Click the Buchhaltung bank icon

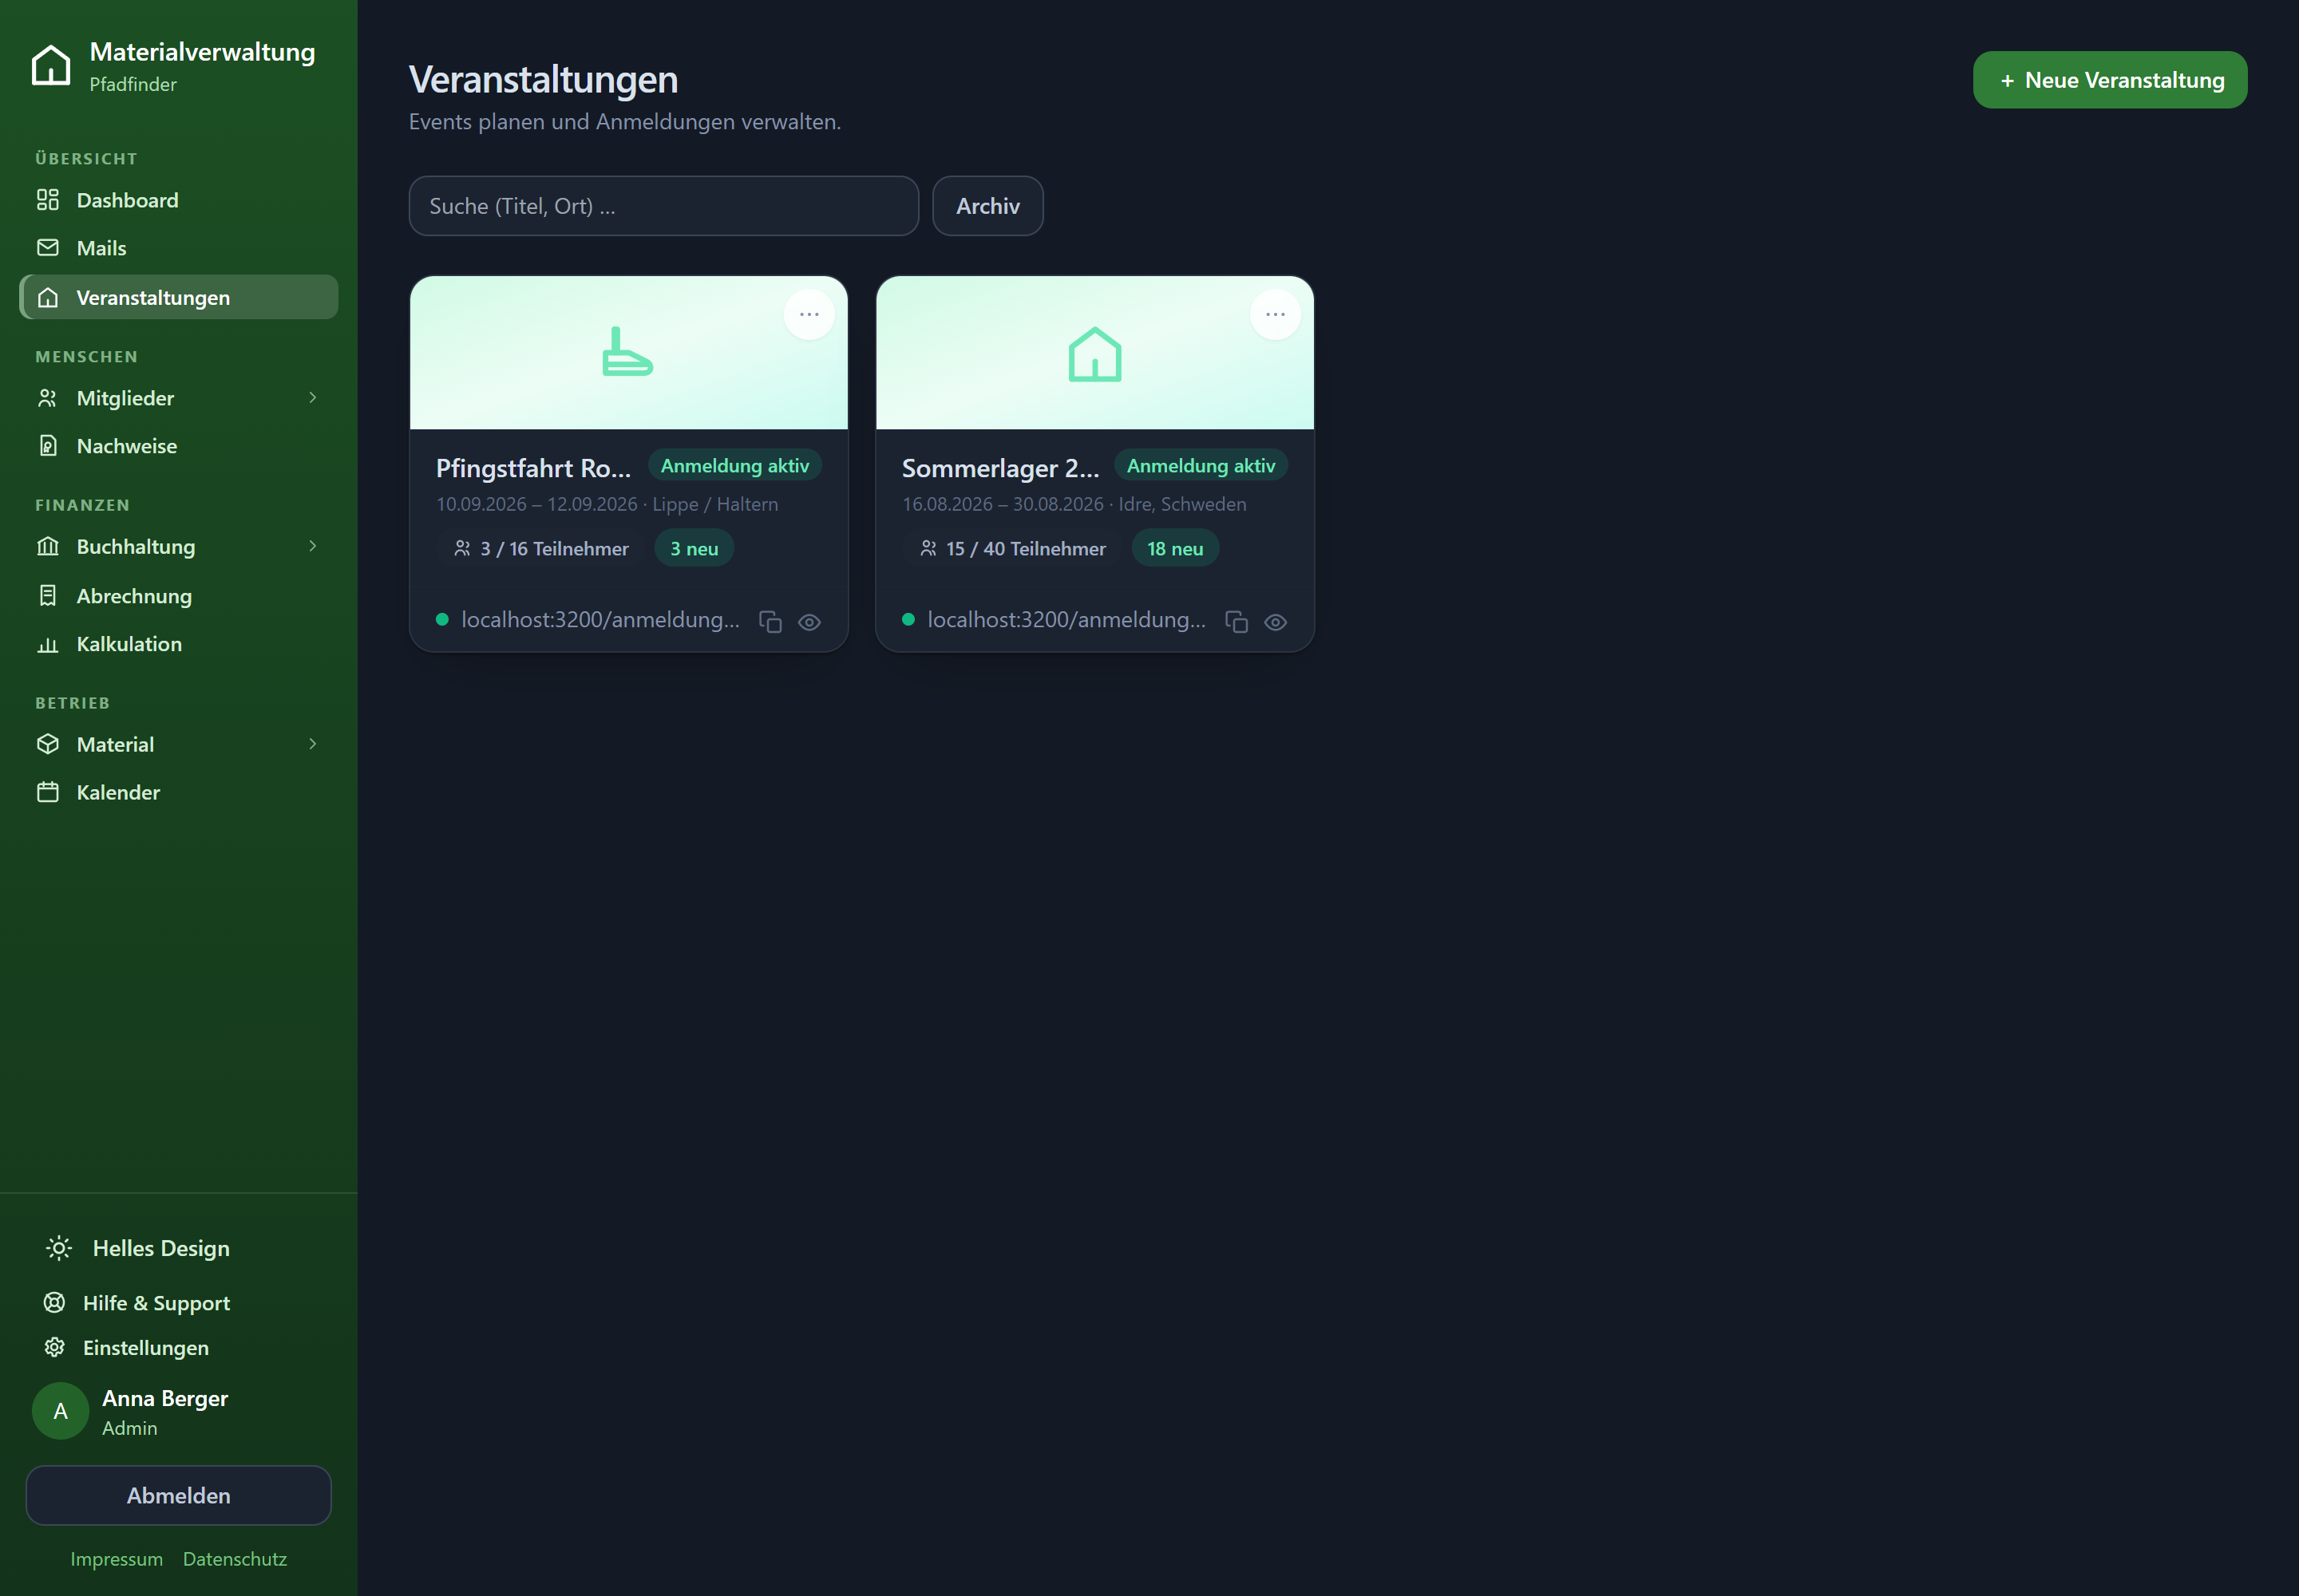48,546
